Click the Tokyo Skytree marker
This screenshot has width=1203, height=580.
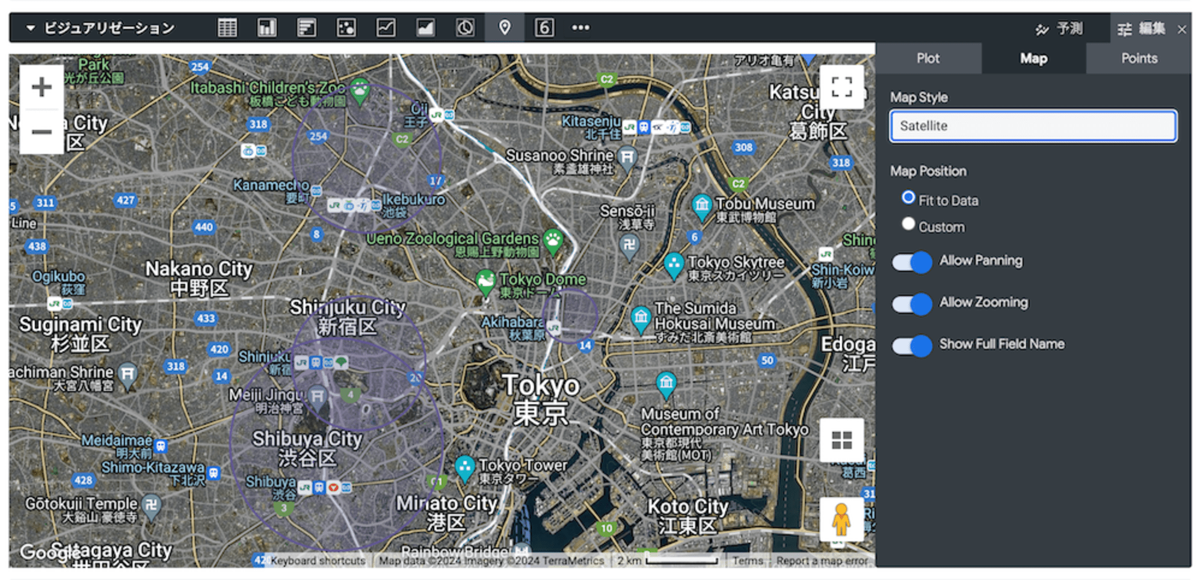[x=674, y=265]
